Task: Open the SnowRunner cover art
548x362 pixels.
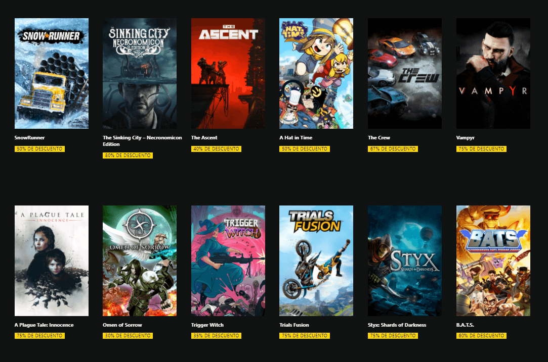Action: (52, 73)
